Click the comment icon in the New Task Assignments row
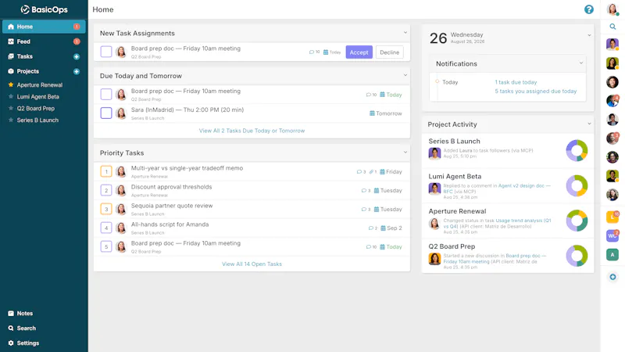Image resolution: width=625 pixels, height=352 pixels. 311,52
